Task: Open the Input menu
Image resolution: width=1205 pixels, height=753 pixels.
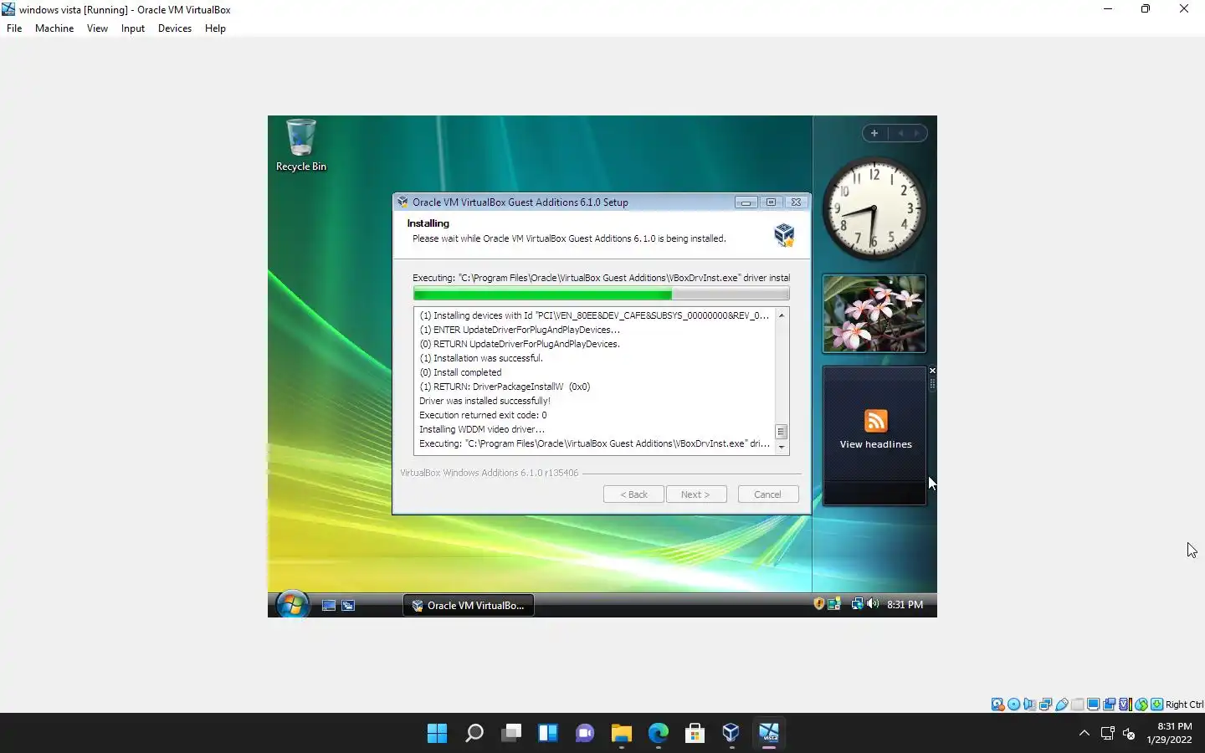Action: pos(133,28)
